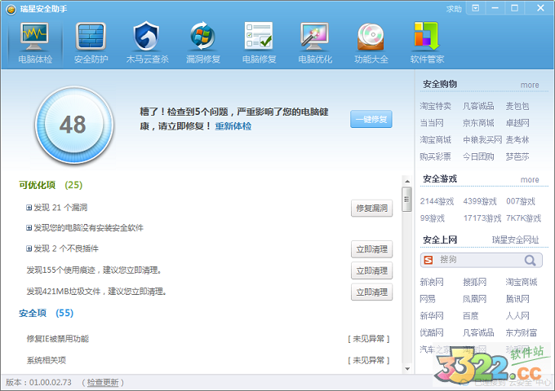The height and width of the screenshot is (391, 555).
Task: Click the 可优化项 (25) heading
Action: (51, 185)
